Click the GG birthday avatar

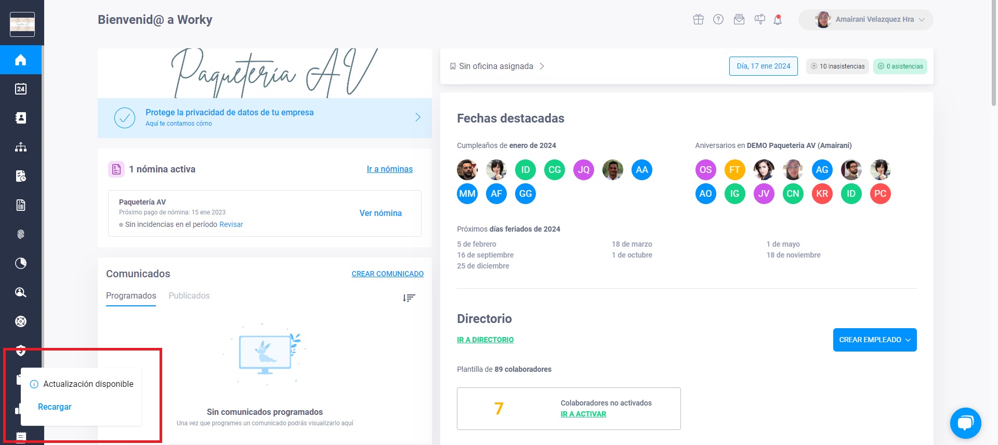pyautogui.click(x=526, y=194)
